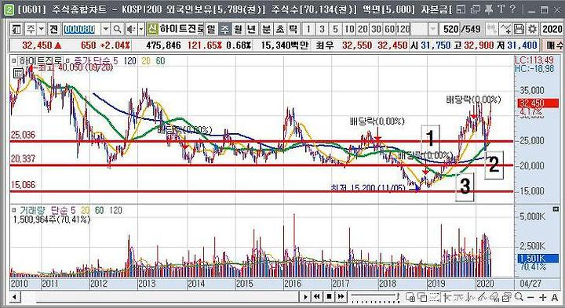Click the 520 bar count field

coord(450,29)
